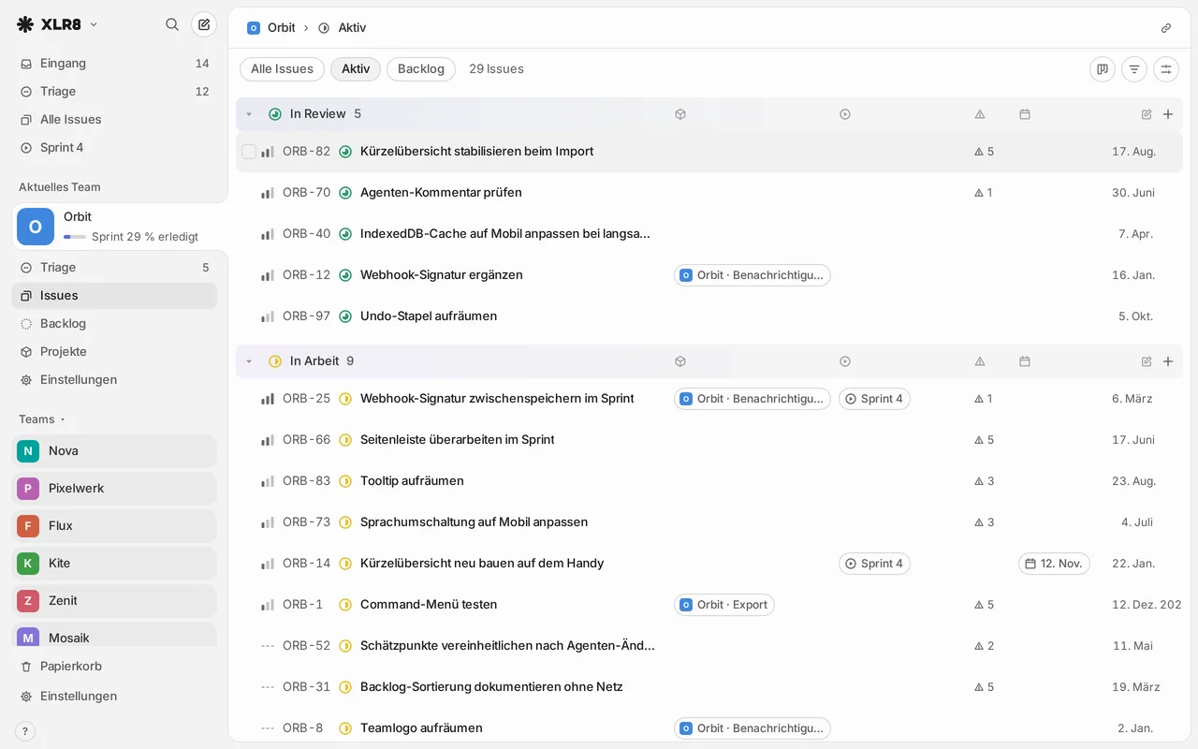
Task: Click status icon of ORB-70
Action: click(x=345, y=193)
